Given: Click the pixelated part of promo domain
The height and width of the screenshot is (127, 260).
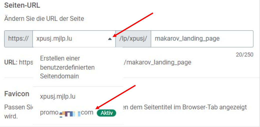Looking at the screenshot, I should pos(70,114).
